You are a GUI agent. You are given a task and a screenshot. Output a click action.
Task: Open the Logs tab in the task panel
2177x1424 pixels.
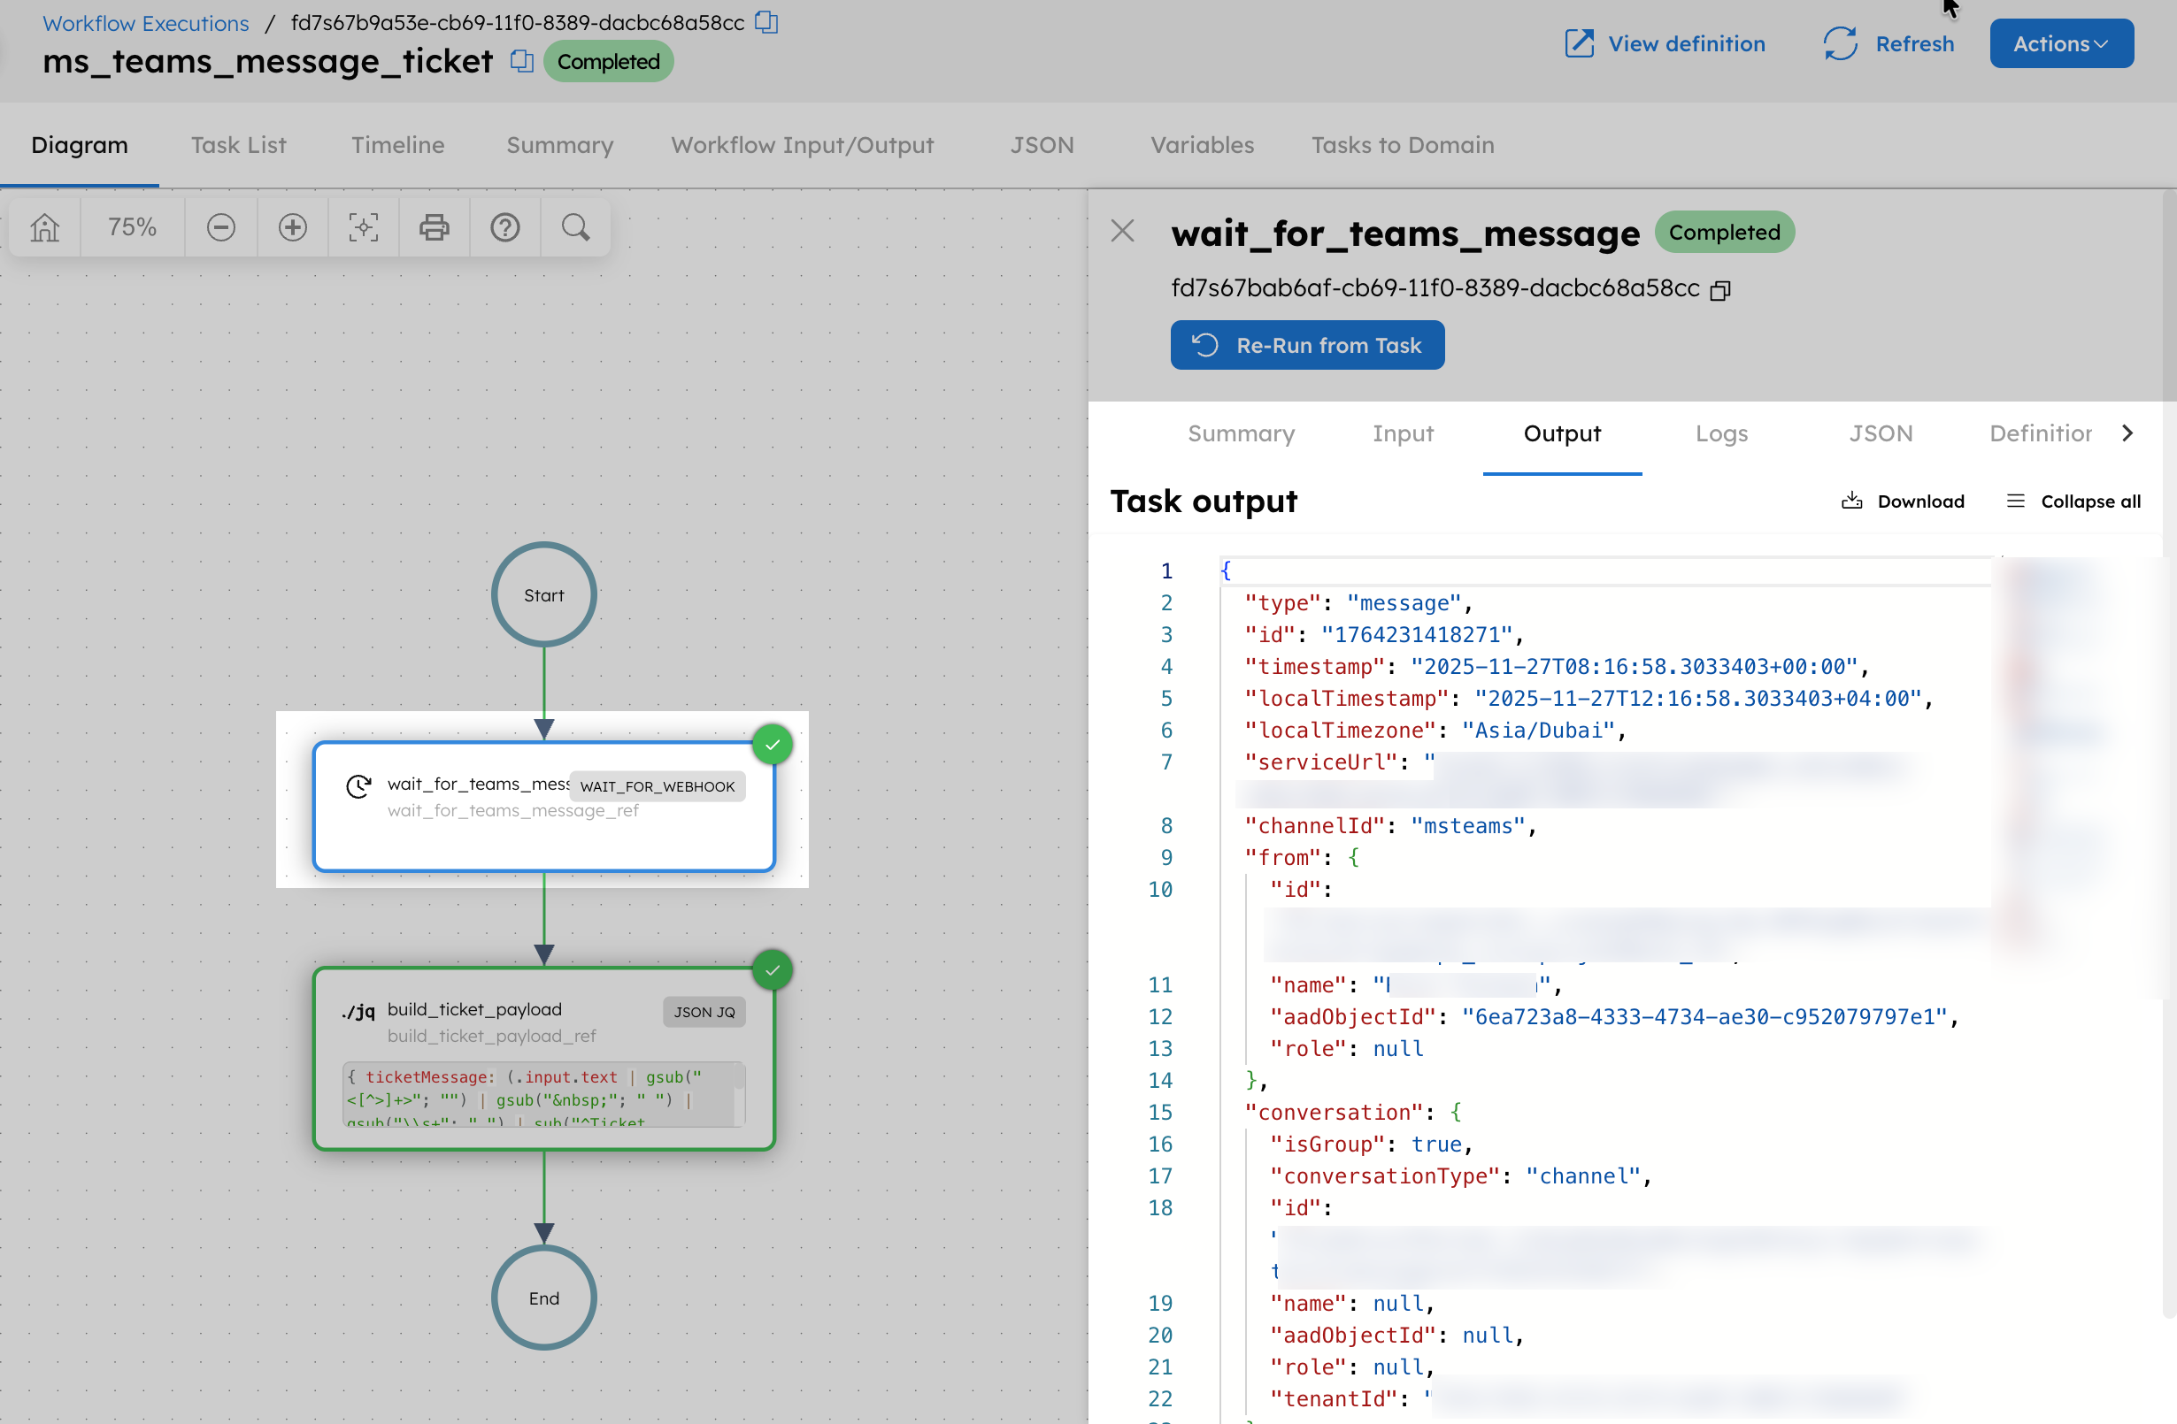[x=1721, y=434]
